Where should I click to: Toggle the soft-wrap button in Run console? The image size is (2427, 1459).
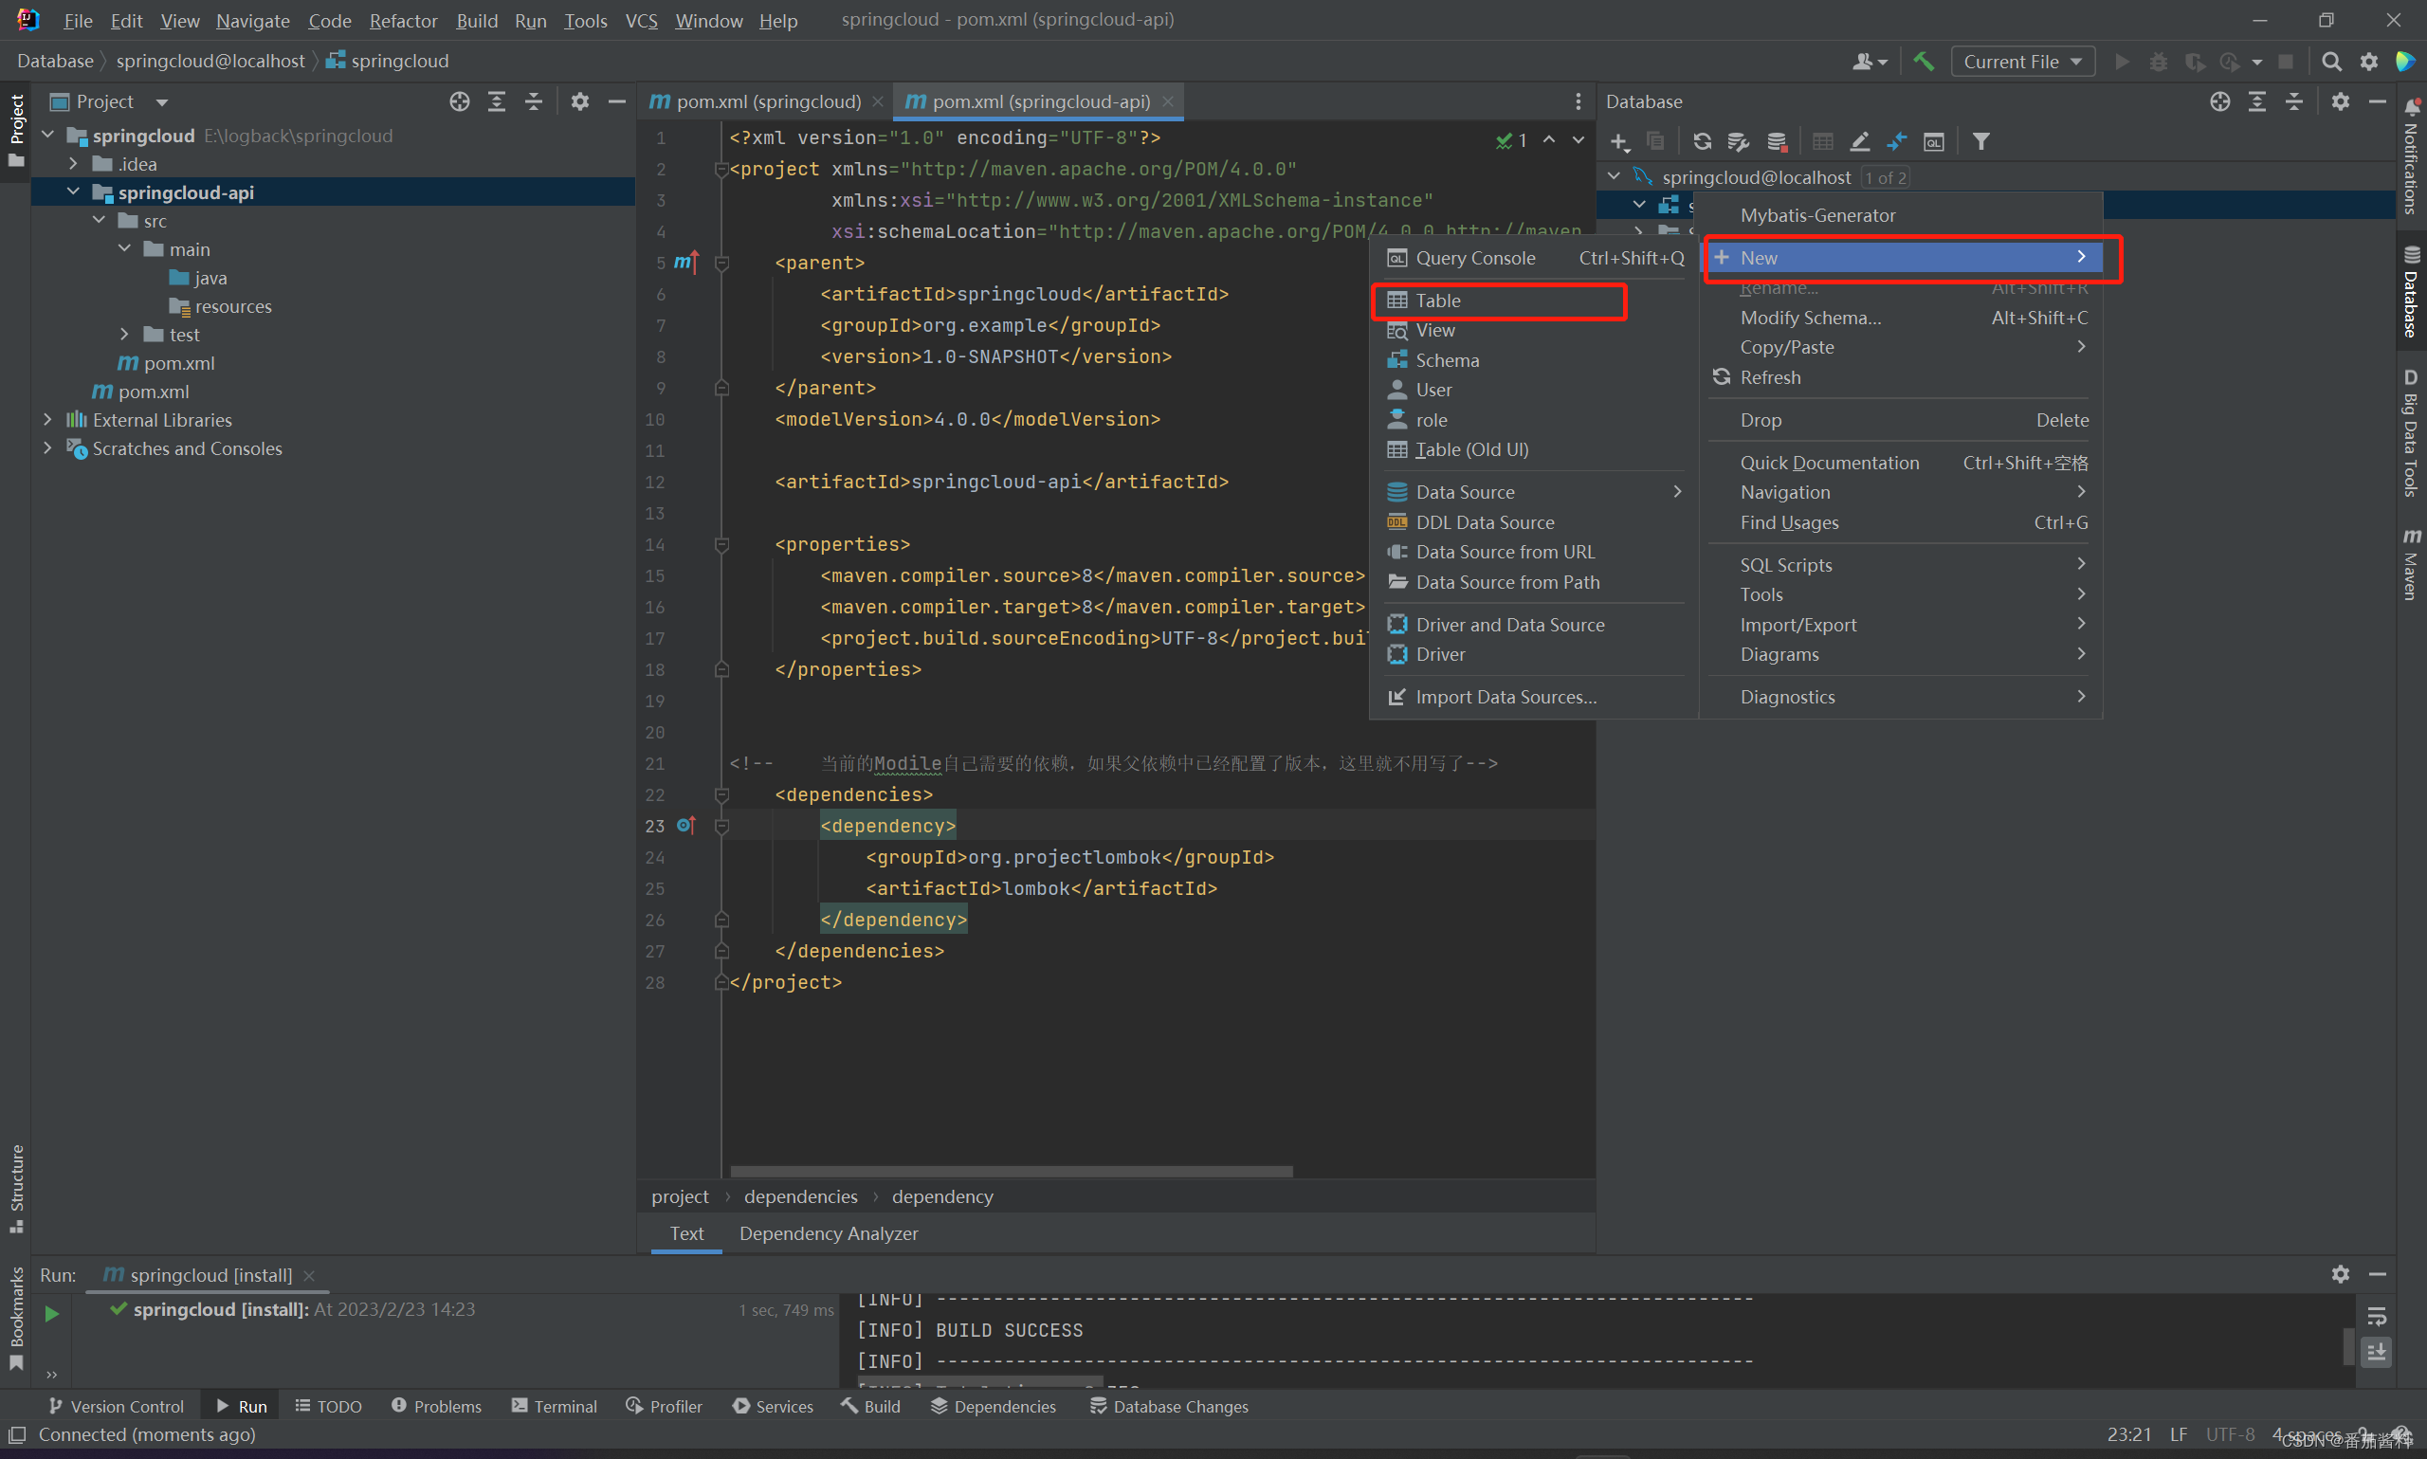(x=2376, y=1318)
